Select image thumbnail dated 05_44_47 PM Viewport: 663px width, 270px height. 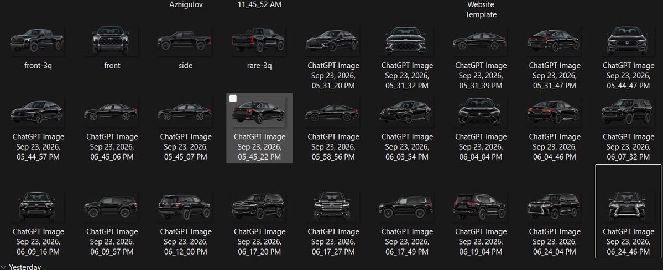[628, 40]
